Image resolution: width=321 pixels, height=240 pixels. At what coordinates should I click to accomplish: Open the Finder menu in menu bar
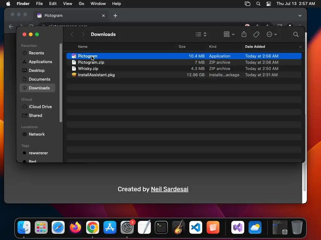[23, 4]
